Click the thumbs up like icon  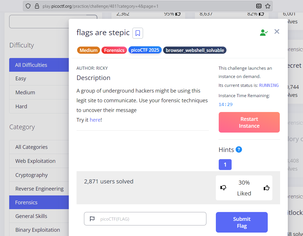(267, 188)
